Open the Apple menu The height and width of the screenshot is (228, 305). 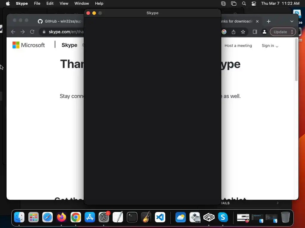8,3
